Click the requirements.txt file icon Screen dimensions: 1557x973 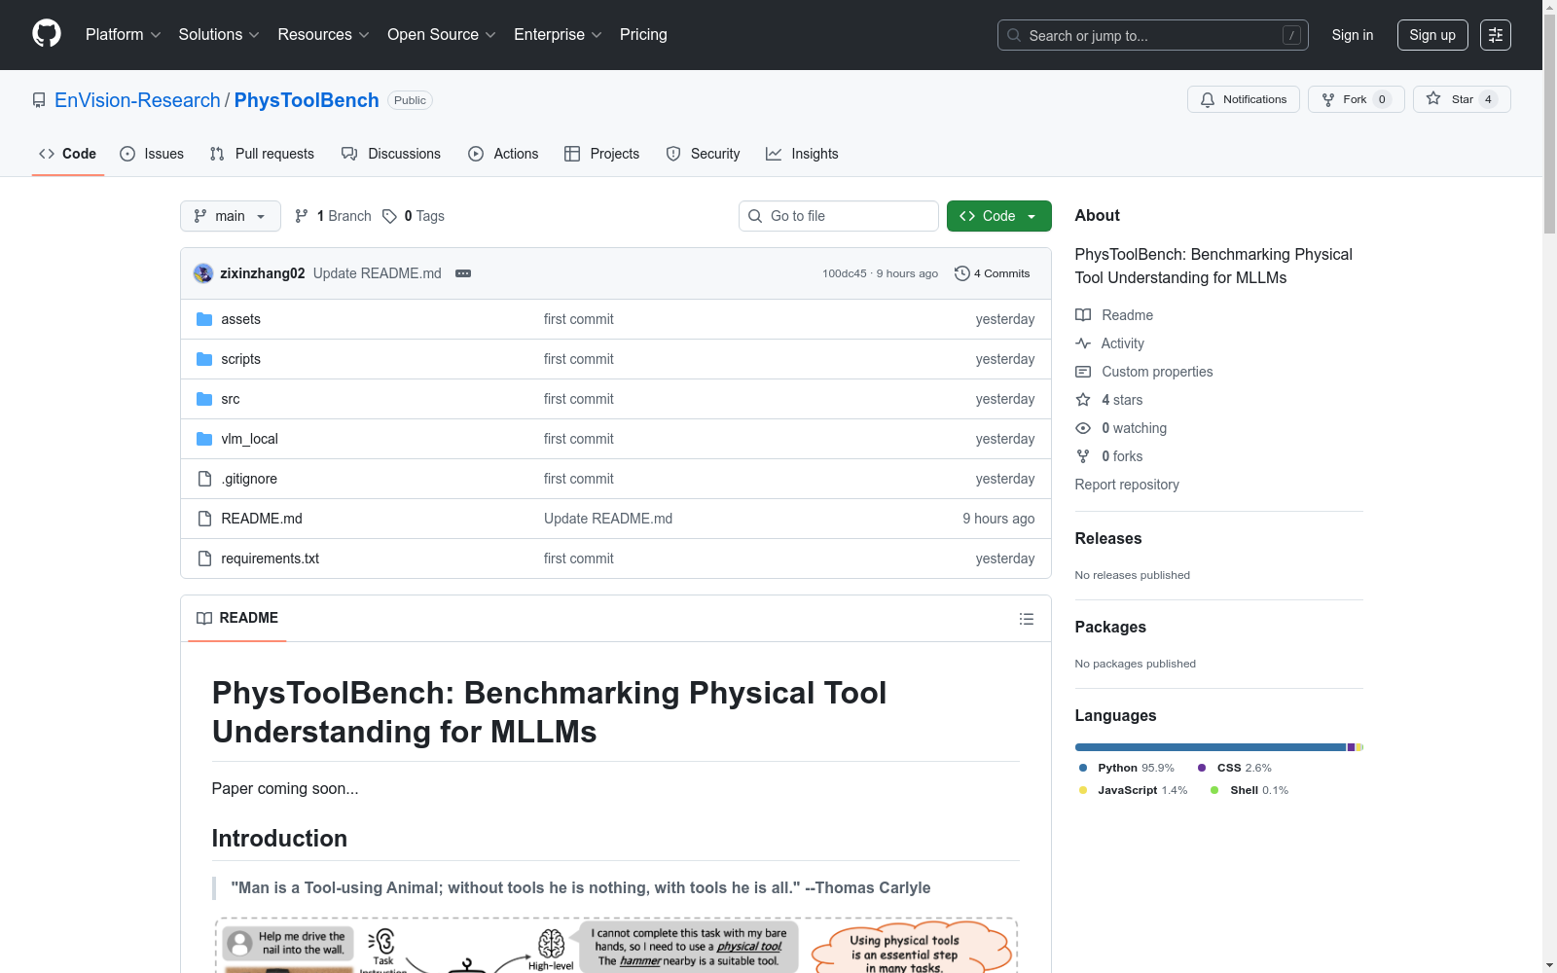tap(204, 559)
